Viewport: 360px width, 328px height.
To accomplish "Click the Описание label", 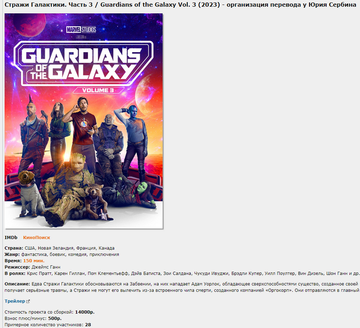I will tap(17, 284).
